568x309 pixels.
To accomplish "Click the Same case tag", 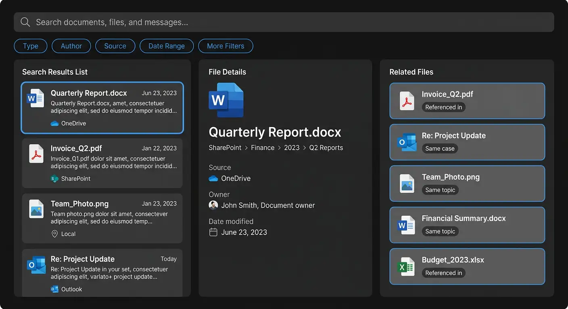I will (x=440, y=148).
